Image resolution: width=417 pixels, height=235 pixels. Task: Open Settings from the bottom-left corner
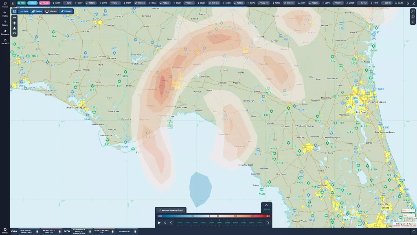point(4,231)
